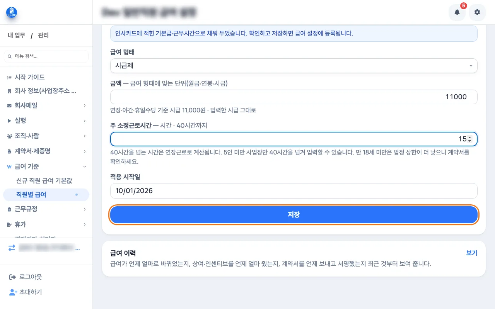
Task: Select the 직원별 급여 submenu item
Action: point(46,195)
